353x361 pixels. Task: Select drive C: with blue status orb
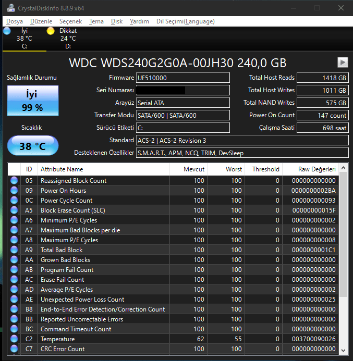pos(24,38)
